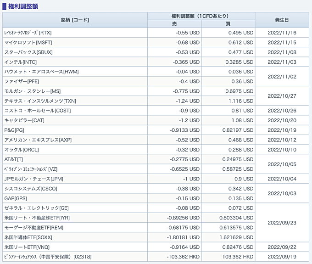Click the -1.80181 USD sell value

point(183,237)
